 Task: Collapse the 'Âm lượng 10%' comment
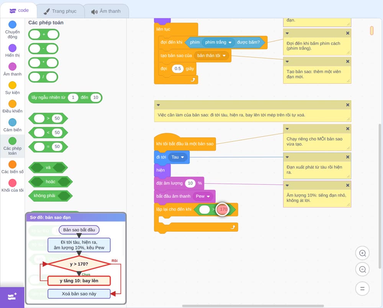point(287,185)
